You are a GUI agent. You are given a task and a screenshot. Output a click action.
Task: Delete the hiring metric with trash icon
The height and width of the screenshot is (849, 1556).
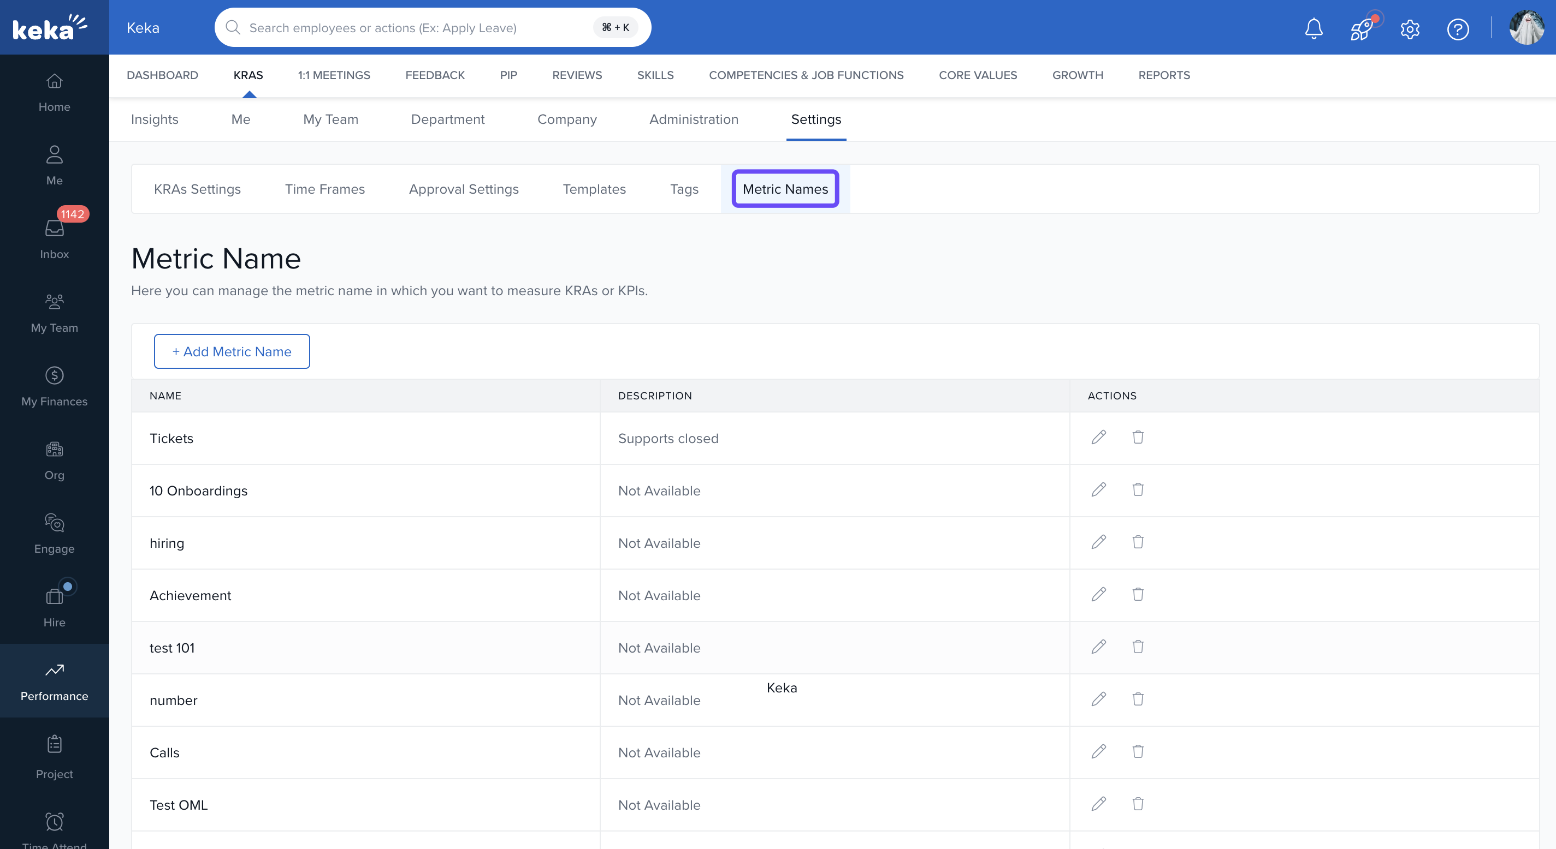(x=1138, y=542)
